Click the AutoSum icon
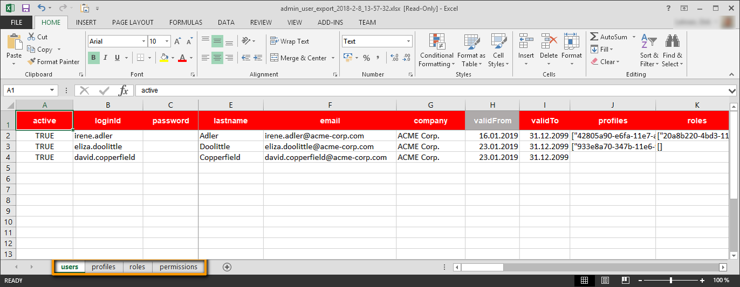 pyautogui.click(x=594, y=37)
